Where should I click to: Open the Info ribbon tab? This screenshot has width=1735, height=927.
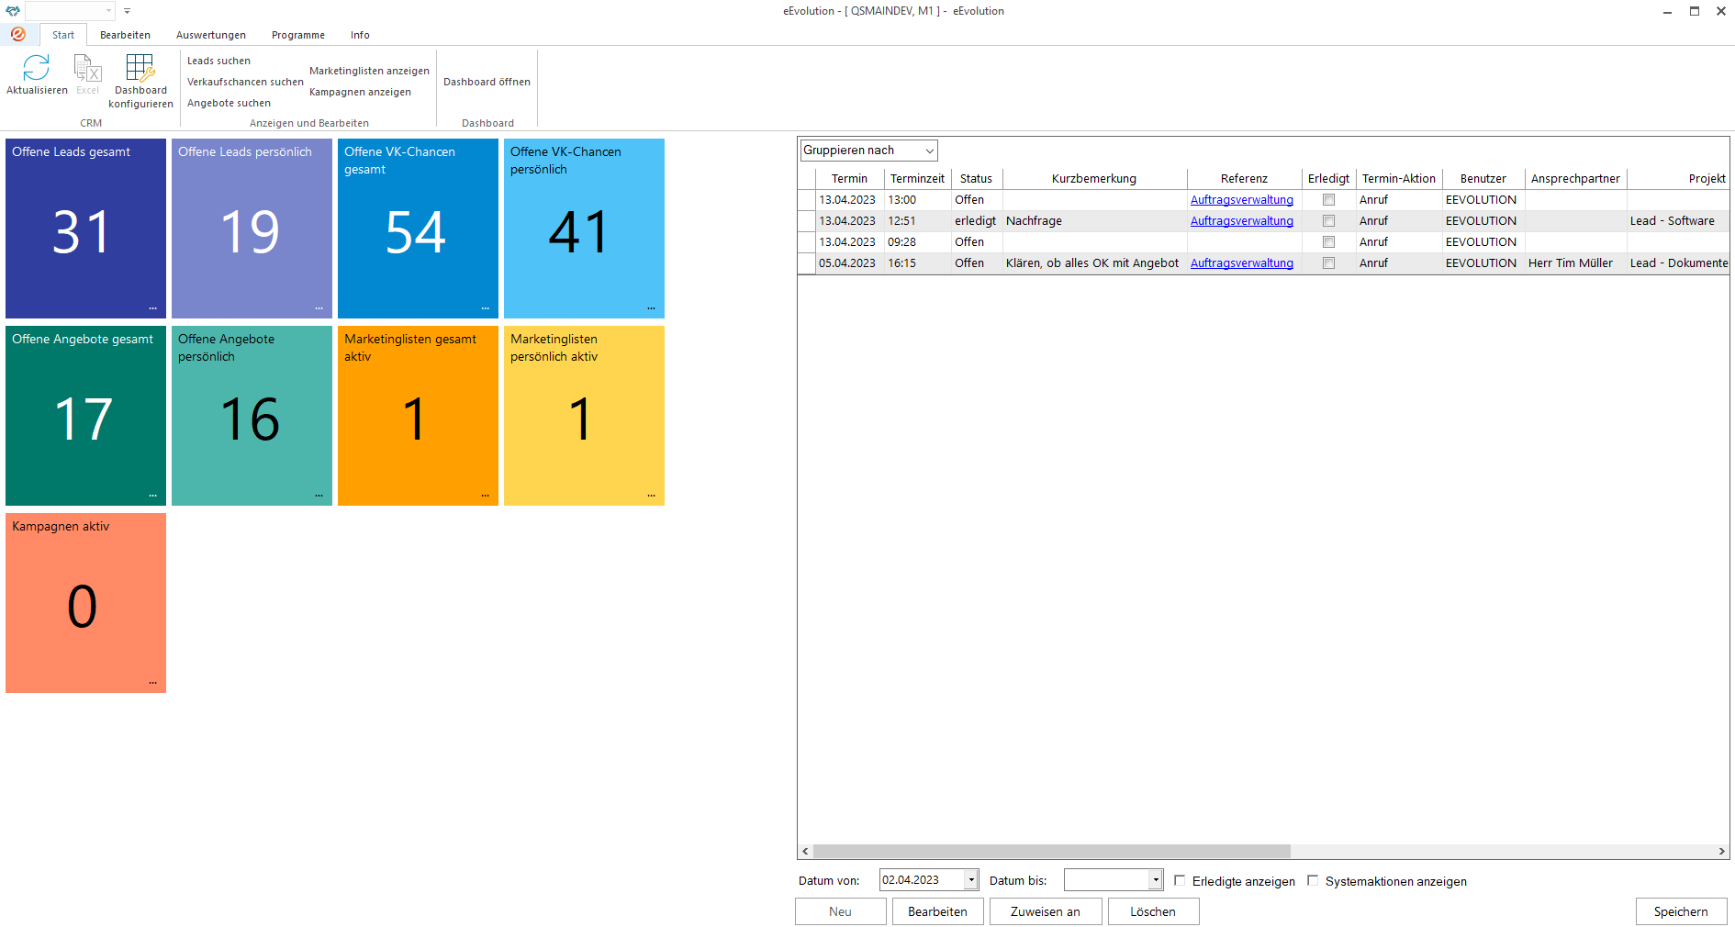[360, 35]
